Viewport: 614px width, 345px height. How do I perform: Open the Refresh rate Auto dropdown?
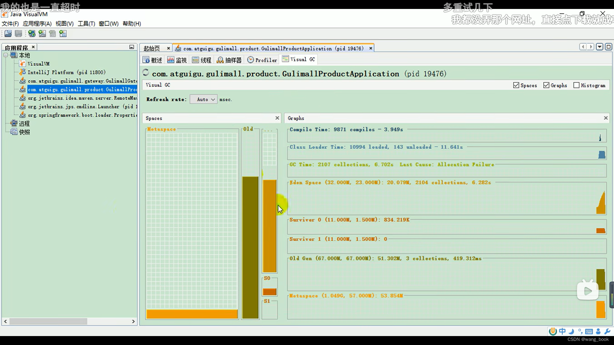pyautogui.click(x=203, y=99)
